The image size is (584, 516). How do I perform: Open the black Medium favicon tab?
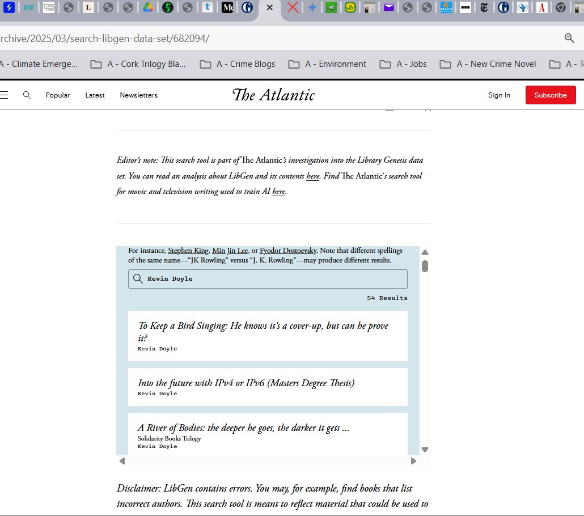click(x=227, y=7)
